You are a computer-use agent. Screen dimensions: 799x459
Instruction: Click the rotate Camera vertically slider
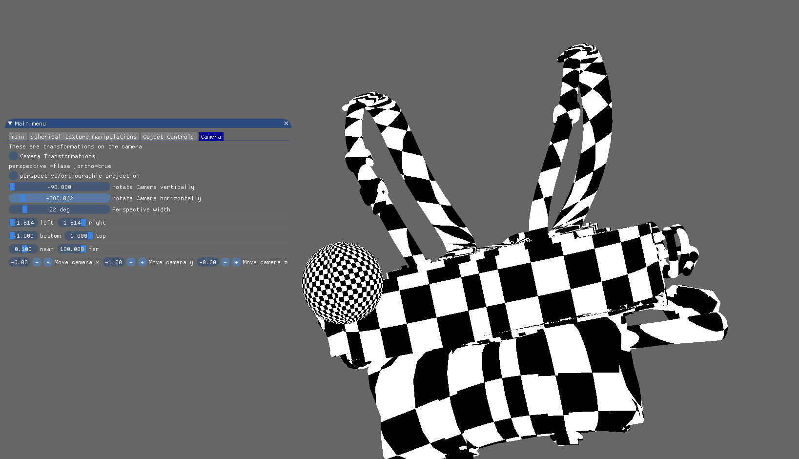tap(59, 187)
